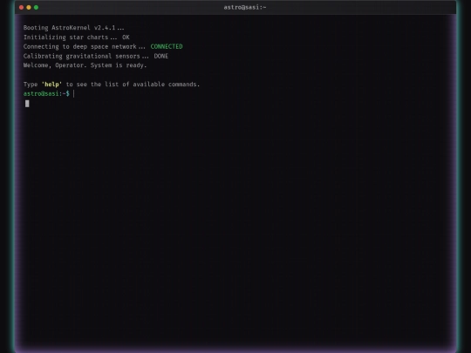This screenshot has height=353, width=471.
Task: Click 'Connecting to deep space network' text
Action: pyautogui.click(x=80, y=46)
